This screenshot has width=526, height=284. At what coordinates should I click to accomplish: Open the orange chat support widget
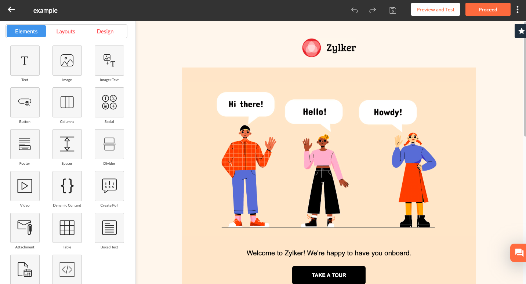(518, 252)
